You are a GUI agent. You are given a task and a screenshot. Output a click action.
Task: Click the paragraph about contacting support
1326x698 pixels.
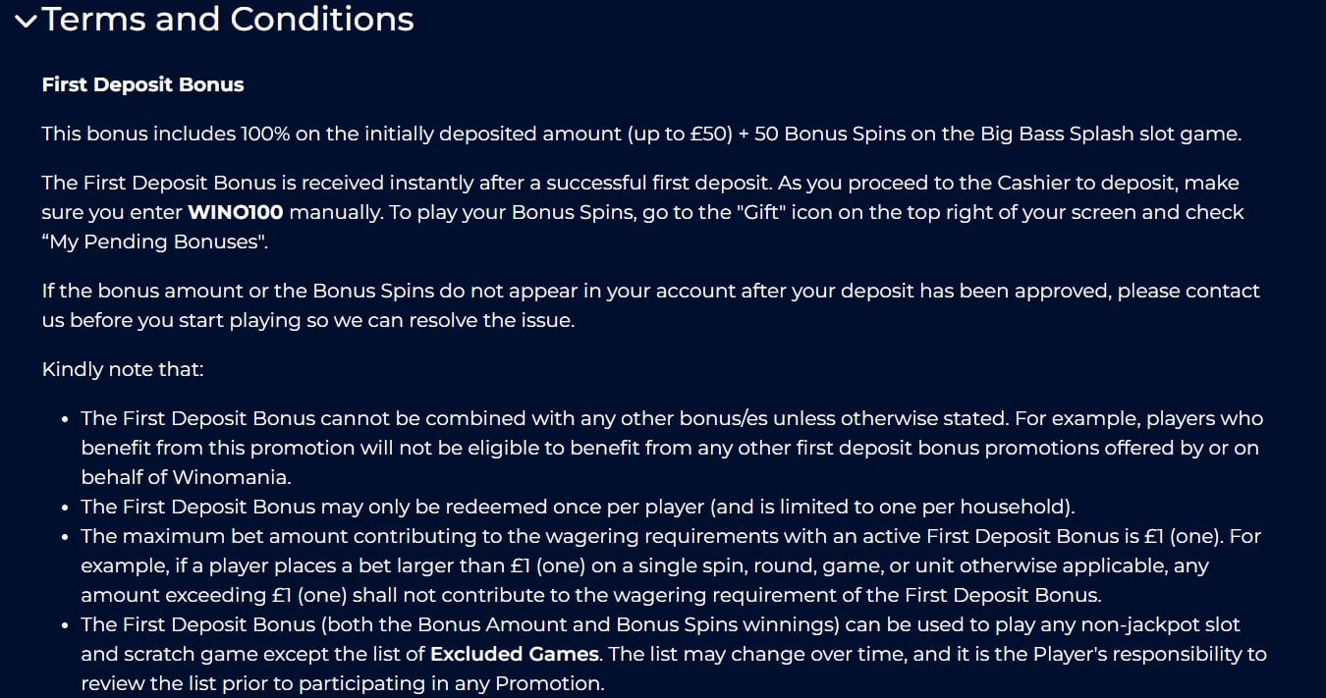pos(648,305)
